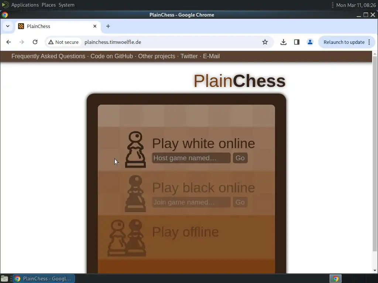
Task: Open Chrome profile avatar
Action: (310, 42)
